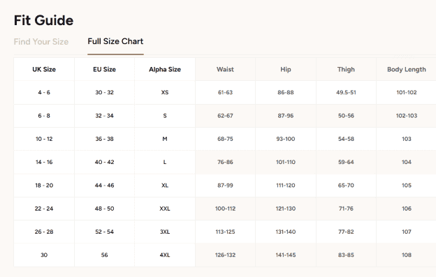Select thigh value 49.5-51

[x=346, y=92]
